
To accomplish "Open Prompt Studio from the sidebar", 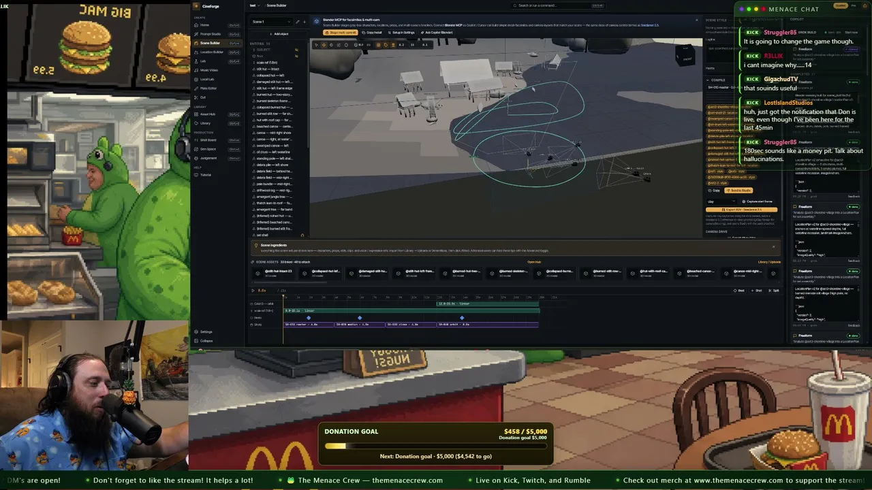I will point(217,34).
